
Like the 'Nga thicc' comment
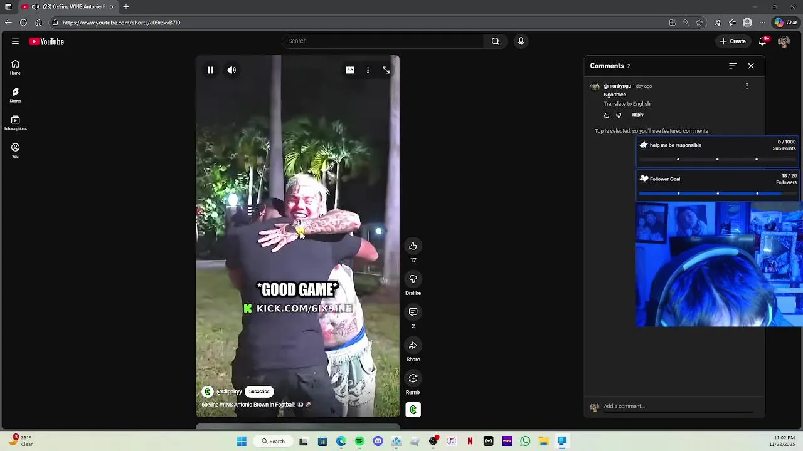[x=606, y=115]
